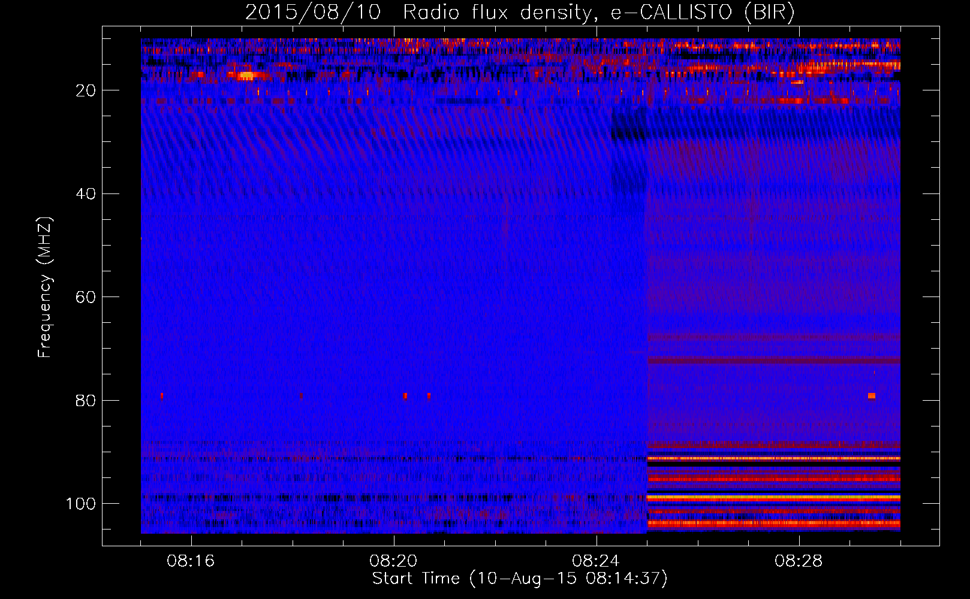Click the 20 MHz frequency tick label

86,90
